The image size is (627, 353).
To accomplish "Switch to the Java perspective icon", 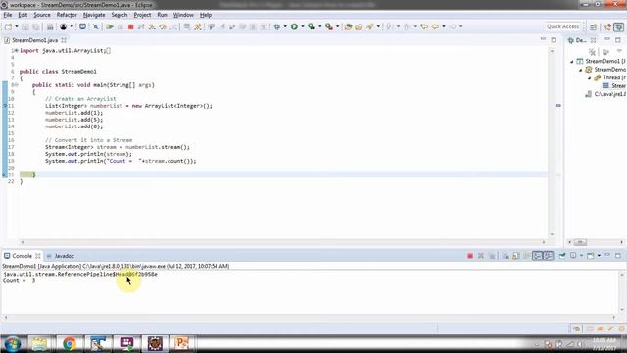I will 608,26.
